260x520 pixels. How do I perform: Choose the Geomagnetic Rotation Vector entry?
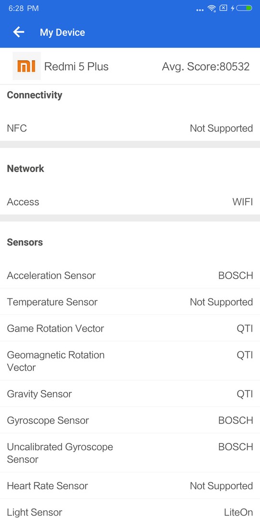click(130, 361)
